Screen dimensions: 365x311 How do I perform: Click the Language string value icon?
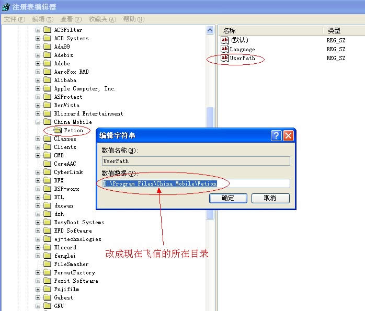(225, 49)
